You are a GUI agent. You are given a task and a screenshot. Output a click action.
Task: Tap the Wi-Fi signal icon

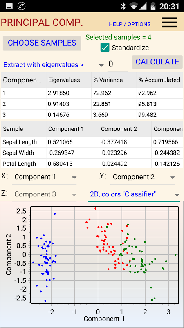tap(133, 6)
